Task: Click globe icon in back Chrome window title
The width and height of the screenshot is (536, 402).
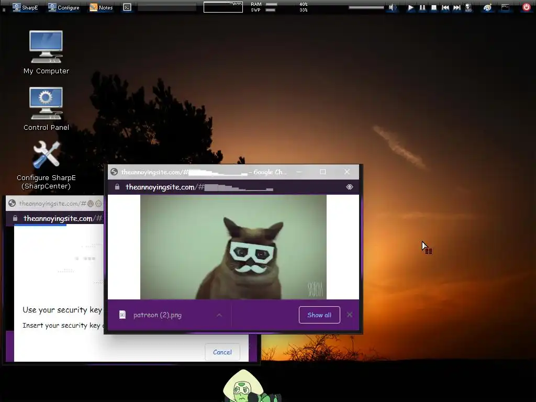Action: pyautogui.click(x=12, y=204)
